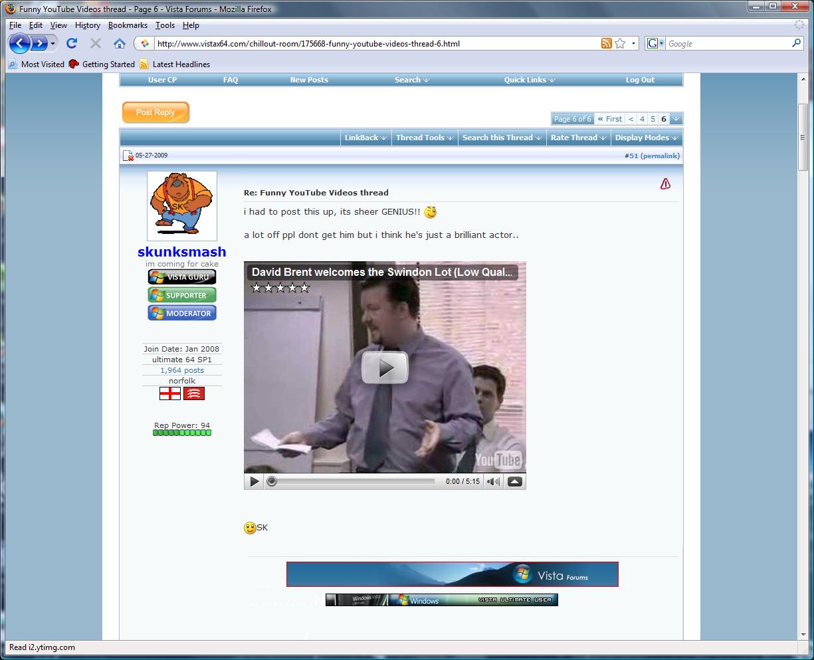This screenshot has width=814, height=660.
Task: Open the Getting Started bookmark
Action: [102, 64]
